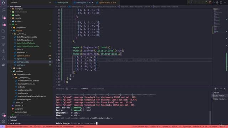Select the Jest watch terminal entry
The width and height of the screenshot is (228, 128).
pyautogui.click(x=219, y=96)
